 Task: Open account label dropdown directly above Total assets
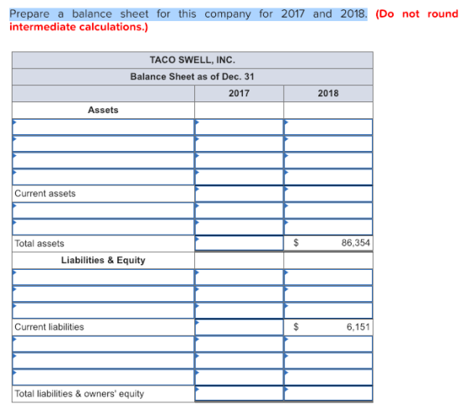103,227
